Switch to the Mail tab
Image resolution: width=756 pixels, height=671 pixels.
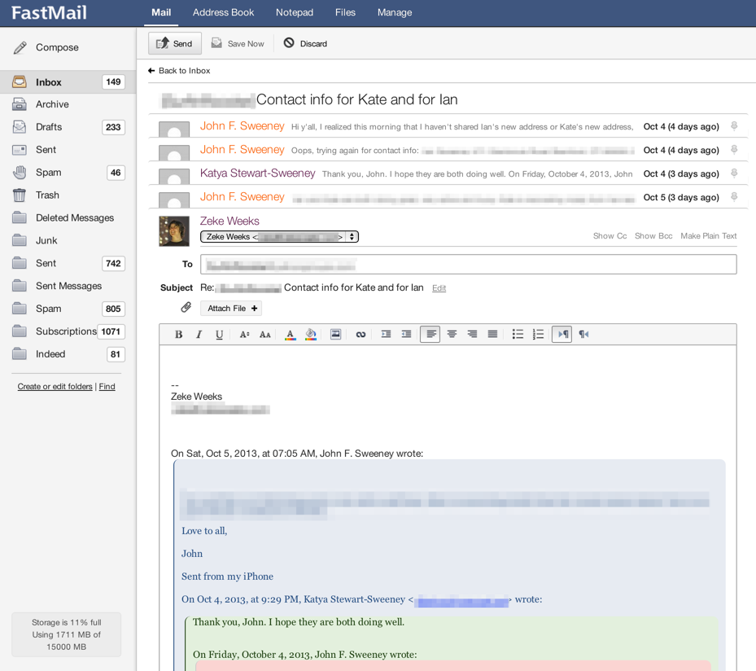[161, 12]
